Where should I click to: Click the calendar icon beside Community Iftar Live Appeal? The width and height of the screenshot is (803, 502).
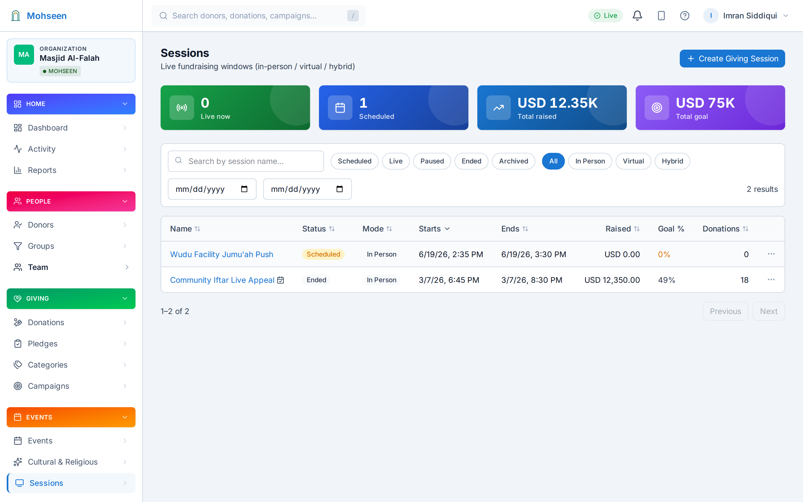click(280, 280)
